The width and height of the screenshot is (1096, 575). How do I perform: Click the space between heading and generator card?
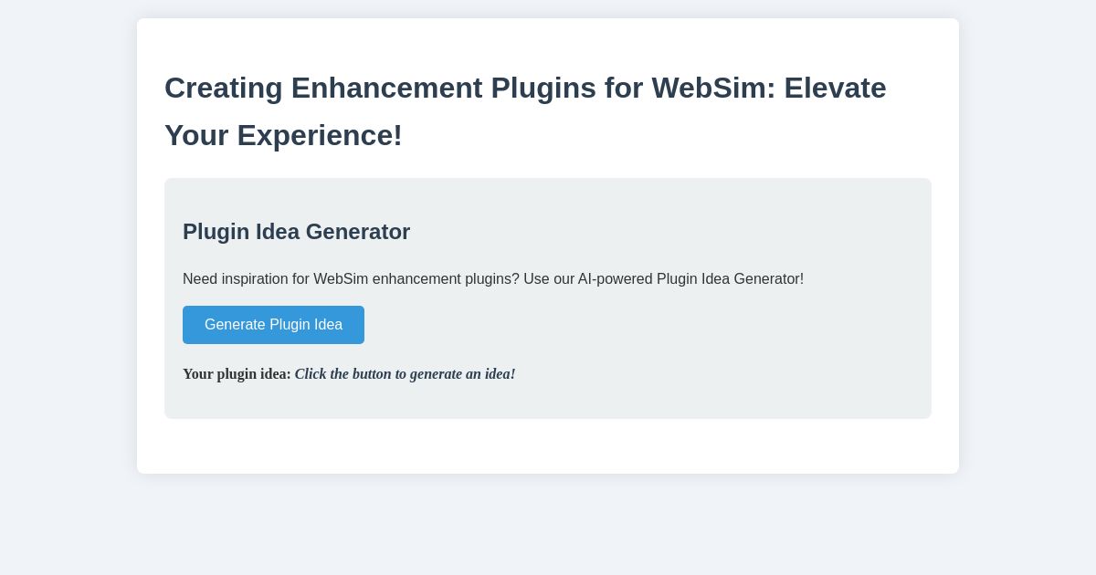pyautogui.click(x=548, y=166)
